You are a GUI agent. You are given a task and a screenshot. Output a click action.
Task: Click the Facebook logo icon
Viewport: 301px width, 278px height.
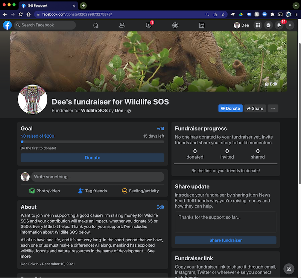(x=8, y=25)
